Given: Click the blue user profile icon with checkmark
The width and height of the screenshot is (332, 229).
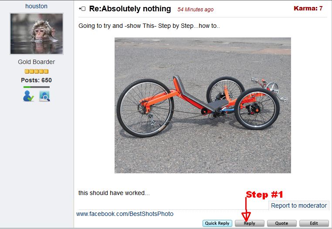Looking at the screenshot, I should coord(29,96).
